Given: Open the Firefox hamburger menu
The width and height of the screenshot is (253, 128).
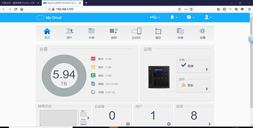Looking at the screenshot, I should click(249, 9).
